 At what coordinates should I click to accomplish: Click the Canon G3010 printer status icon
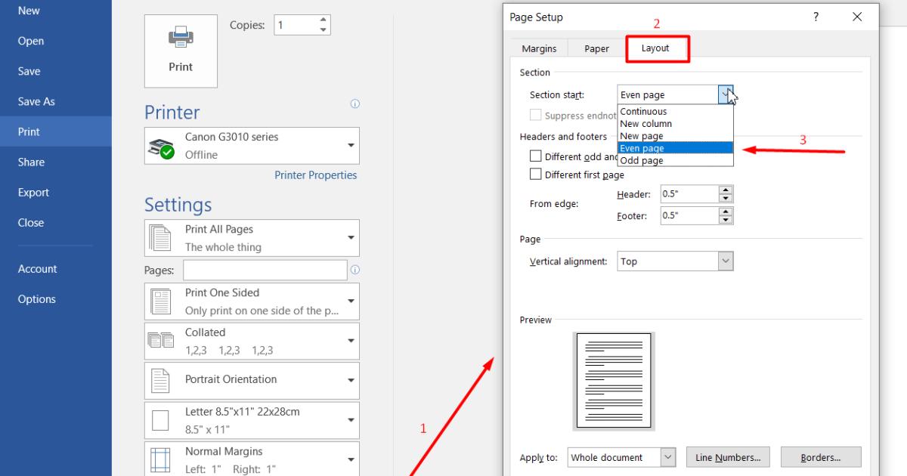pyautogui.click(x=160, y=147)
